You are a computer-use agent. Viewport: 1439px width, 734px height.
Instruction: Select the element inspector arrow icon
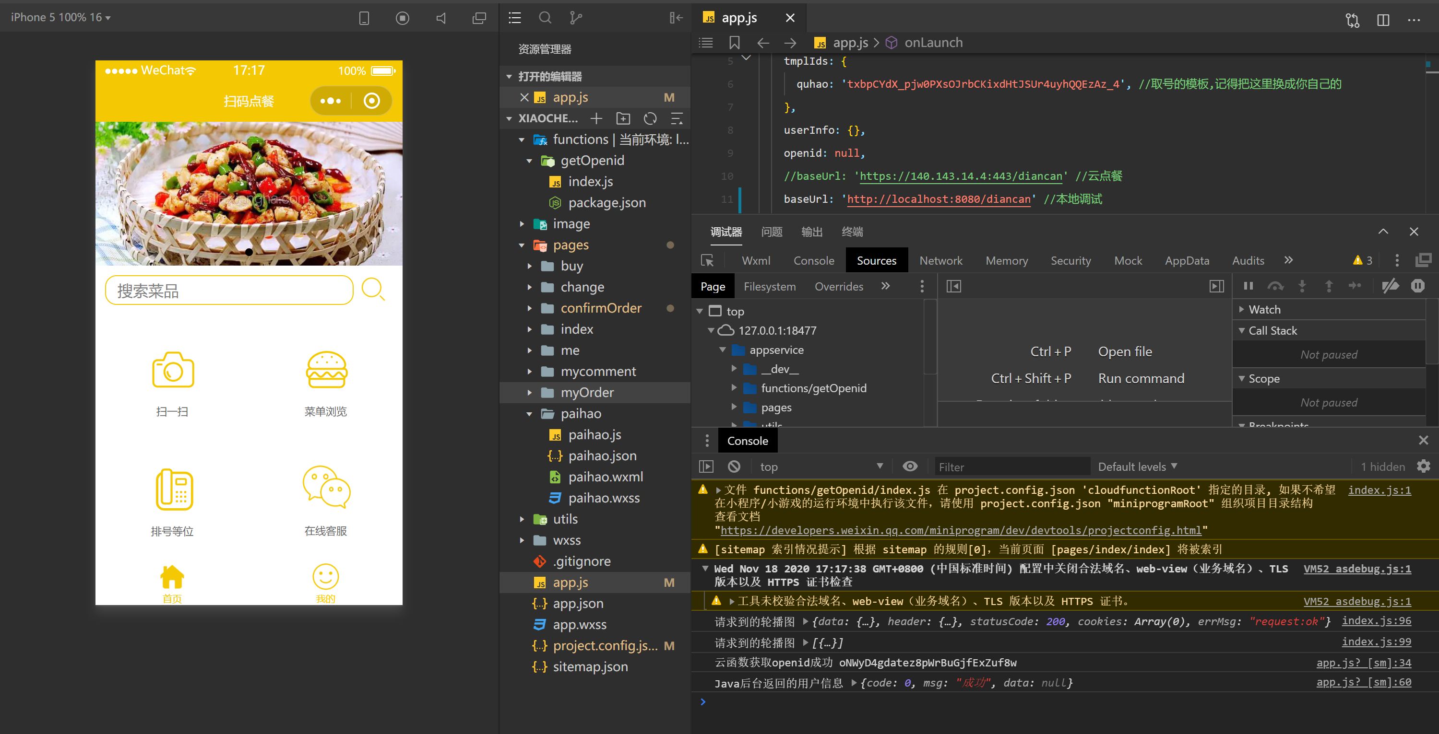pos(707,261)
